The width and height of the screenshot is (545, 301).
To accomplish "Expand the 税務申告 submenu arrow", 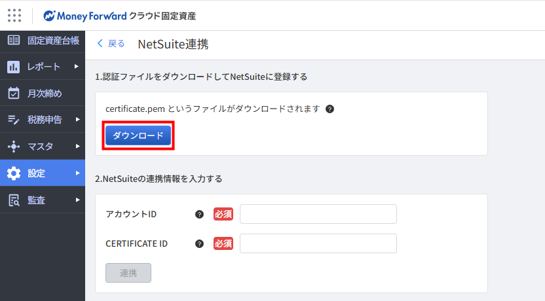I will [77, 119].
